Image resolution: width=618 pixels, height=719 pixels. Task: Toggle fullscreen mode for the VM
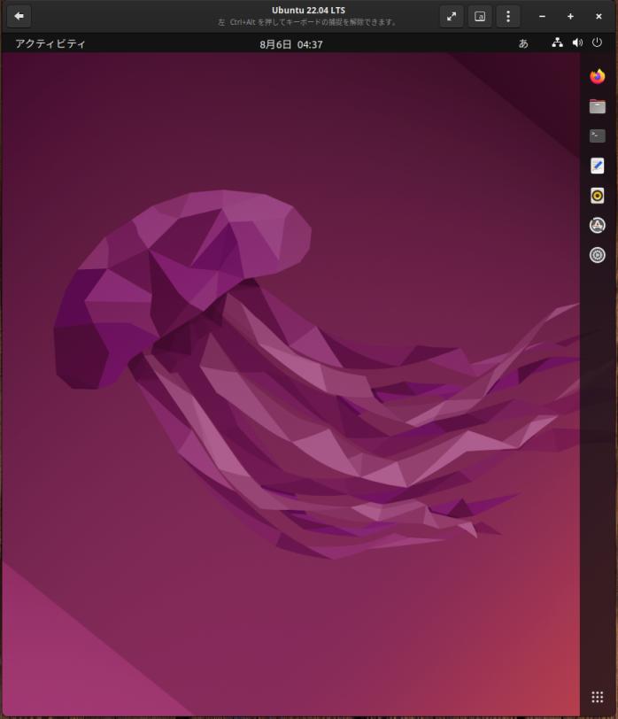pos(452,17)
